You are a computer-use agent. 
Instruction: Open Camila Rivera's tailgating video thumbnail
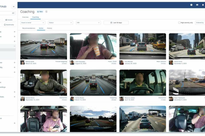pyautogui.click(x=93, y=83)
